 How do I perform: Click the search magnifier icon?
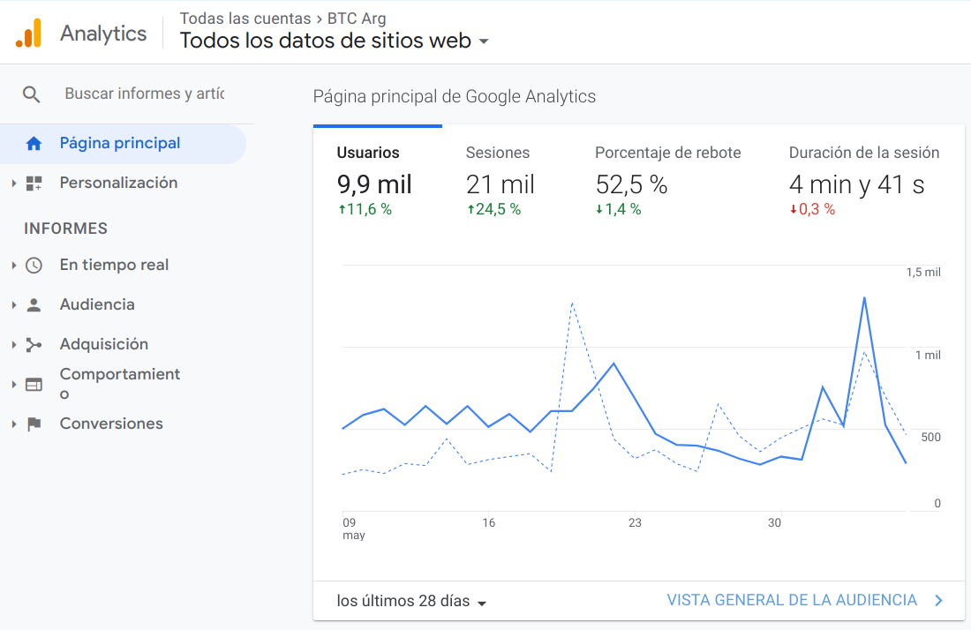click(x=32, y=94)
